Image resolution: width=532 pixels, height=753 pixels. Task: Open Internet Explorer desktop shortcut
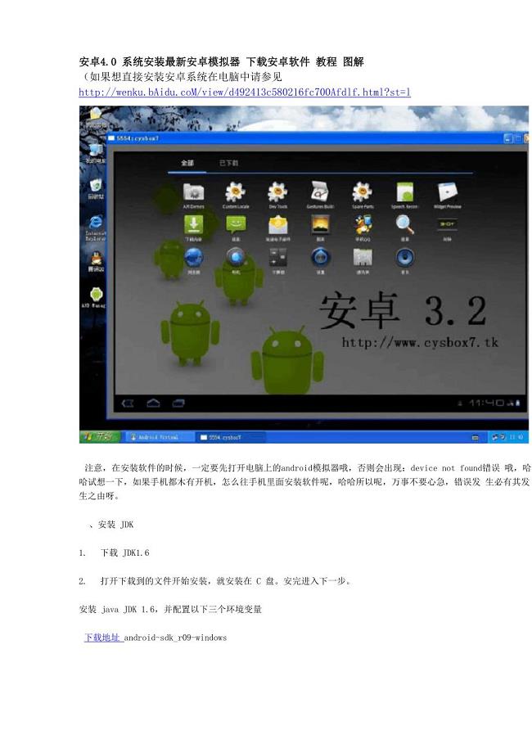(x=97, y=226)
